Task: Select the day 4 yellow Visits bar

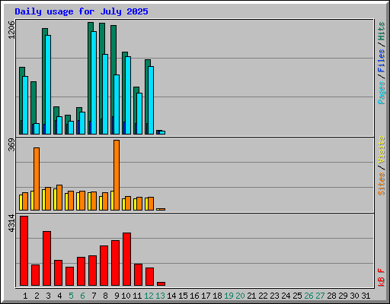Action: click(55, 199)
